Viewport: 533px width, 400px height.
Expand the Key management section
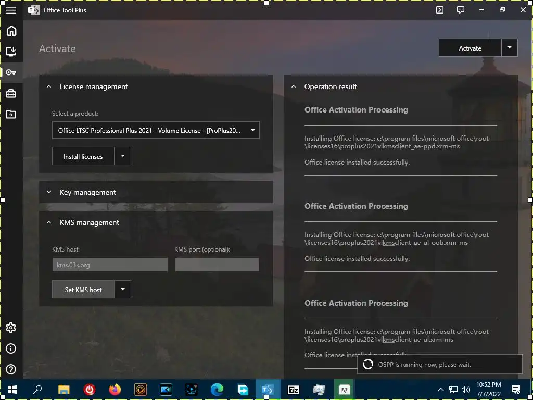(x=49, y=192)
